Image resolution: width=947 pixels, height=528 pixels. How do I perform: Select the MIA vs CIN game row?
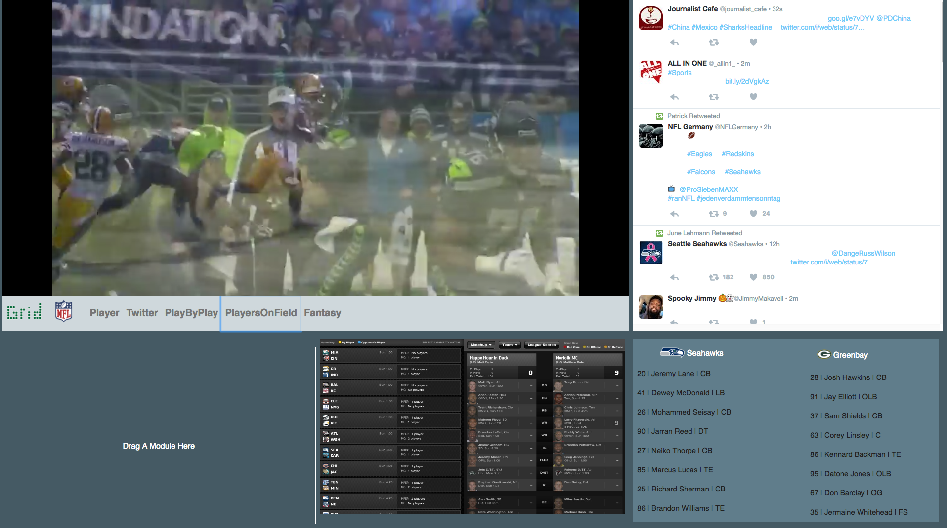390,355
